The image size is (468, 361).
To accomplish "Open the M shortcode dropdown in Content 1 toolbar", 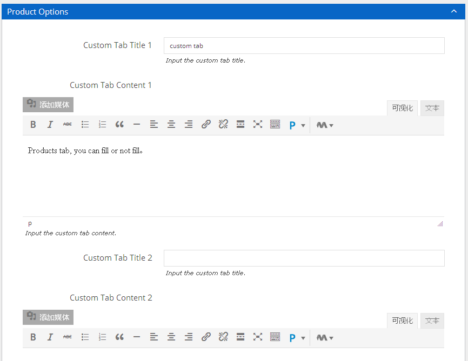I will [325, 125].
